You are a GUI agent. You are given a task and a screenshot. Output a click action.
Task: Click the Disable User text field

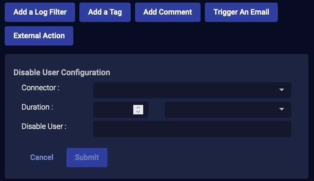(192, 129)
